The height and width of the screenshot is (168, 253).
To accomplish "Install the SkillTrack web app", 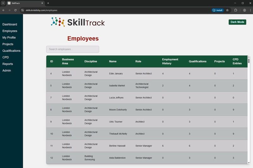I will (x=218, y=10).
